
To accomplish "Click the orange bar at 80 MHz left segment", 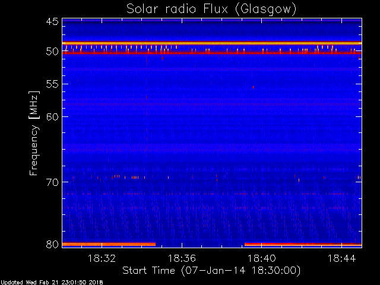I will tap(109, 244).
